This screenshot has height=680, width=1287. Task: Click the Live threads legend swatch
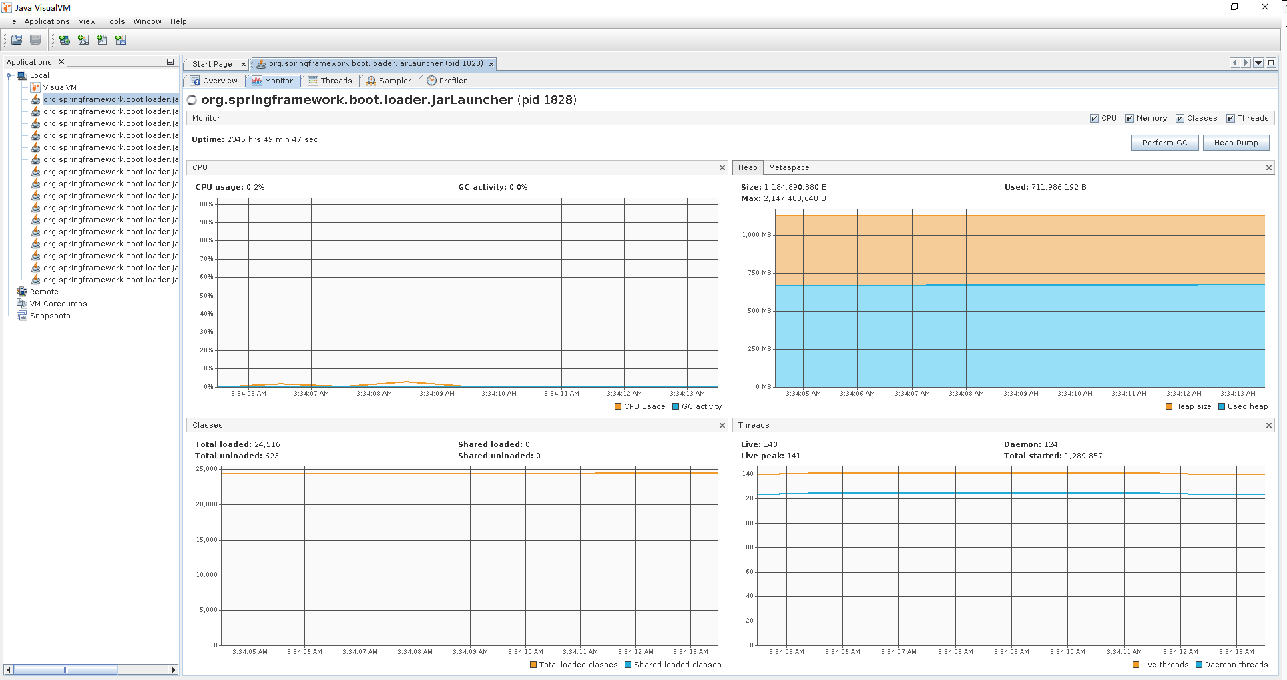click(x=1136, y=665)
